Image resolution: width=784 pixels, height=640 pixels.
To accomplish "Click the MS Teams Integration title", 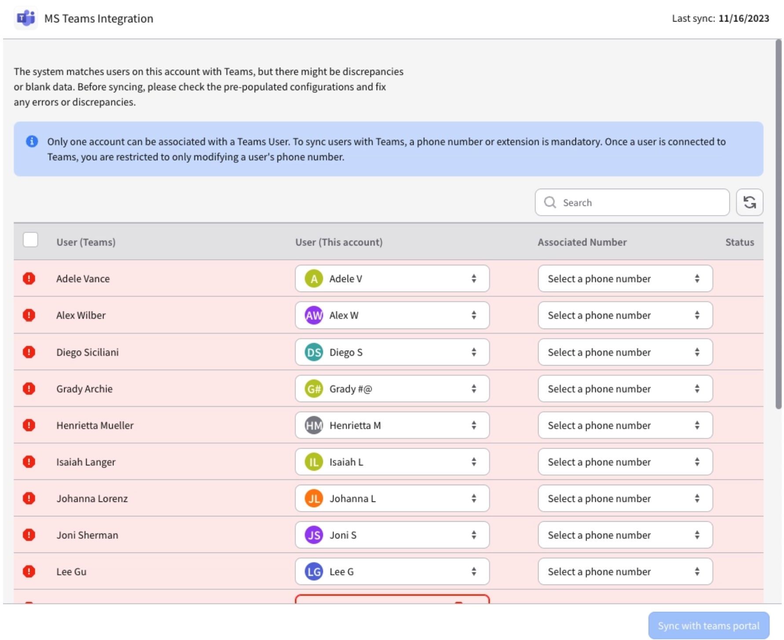I will click(99, 18).
